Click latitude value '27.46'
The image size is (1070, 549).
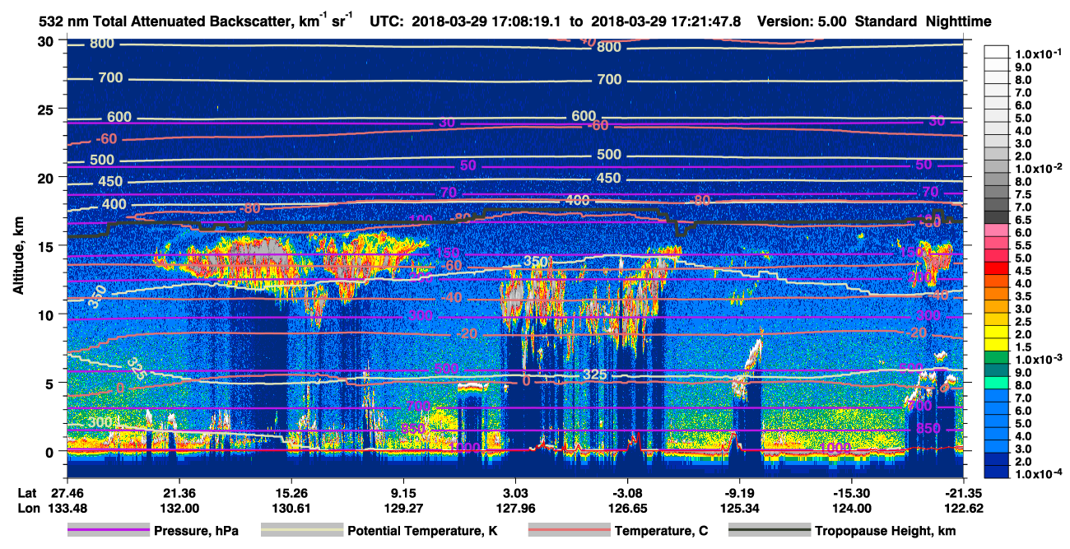[66, 492]
